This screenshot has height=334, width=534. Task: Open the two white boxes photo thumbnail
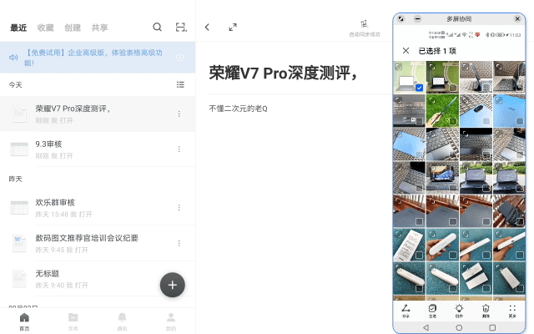point(476,278)
